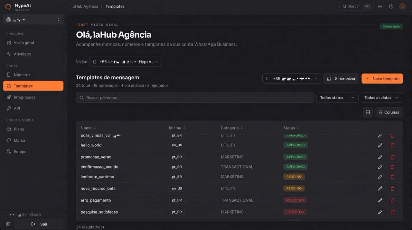Expand the Visão phone number selector
This screenshot has width=412, height=230.
126,62
